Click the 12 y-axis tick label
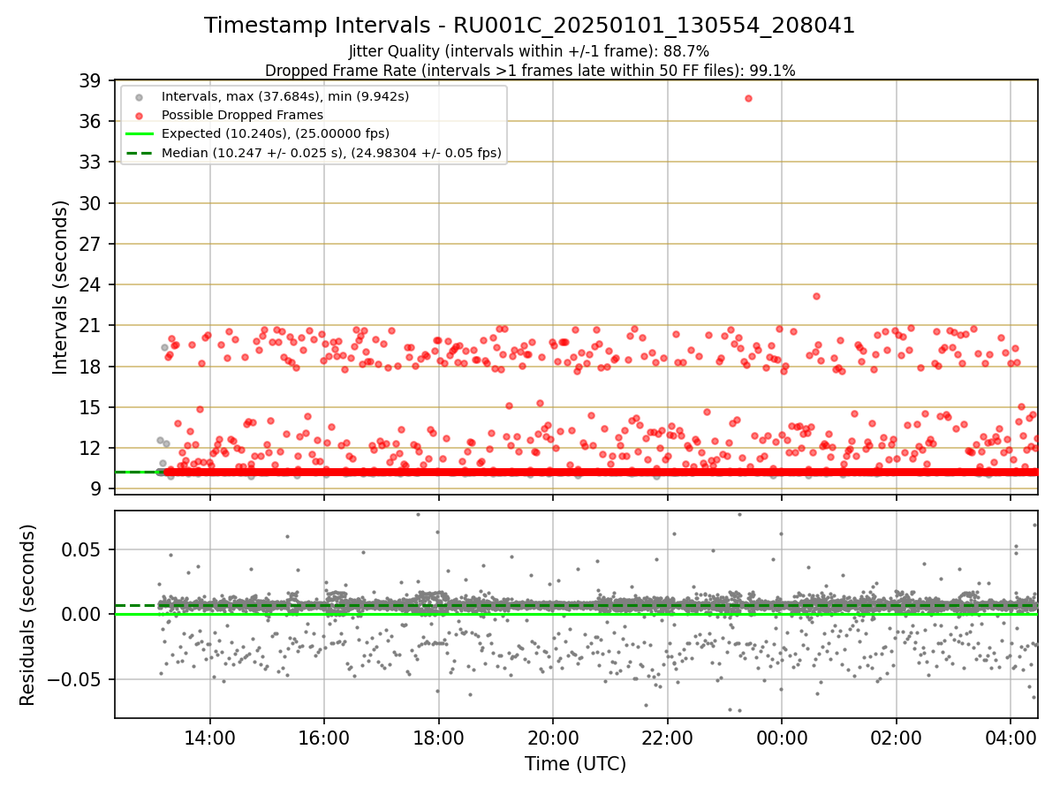The image size is (1060, 795). coord(89,448)
